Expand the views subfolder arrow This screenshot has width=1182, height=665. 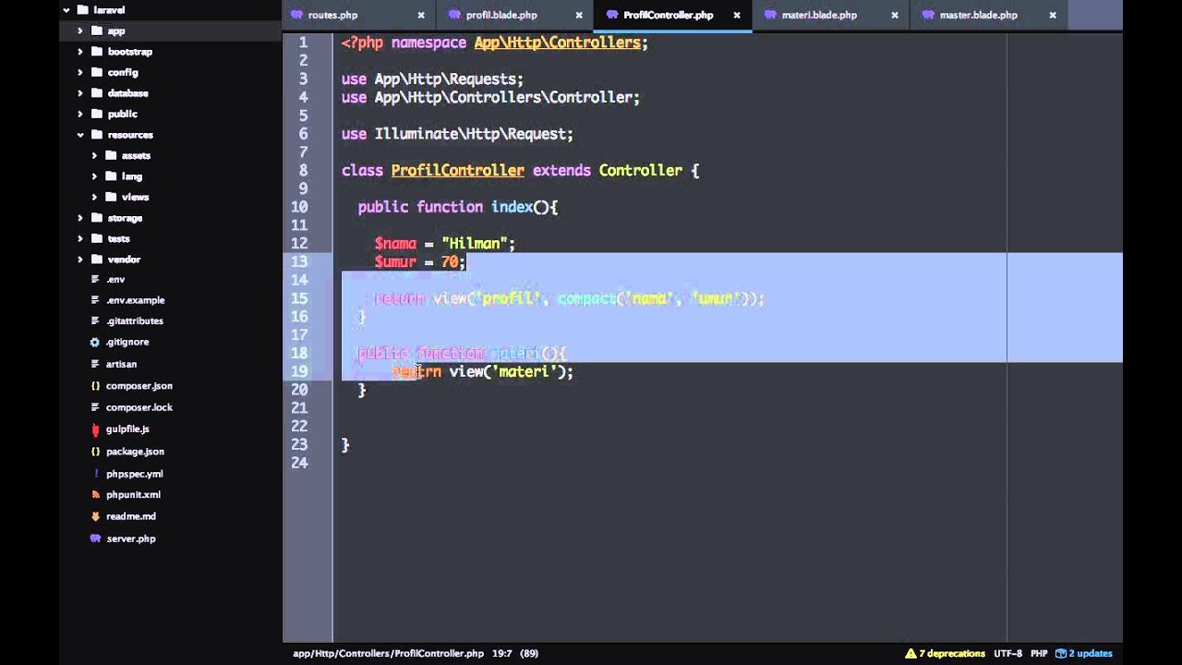tap(94, 197)
